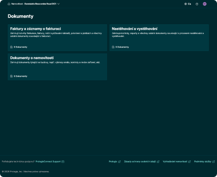The width and height of the screenshot is (217, 177).
Task: Click '0 Dokumenty' in Dokumenty o nemovitosti card
Action: (20, 76)
